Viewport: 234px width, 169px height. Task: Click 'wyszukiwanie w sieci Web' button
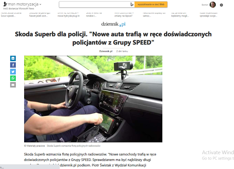151,4
